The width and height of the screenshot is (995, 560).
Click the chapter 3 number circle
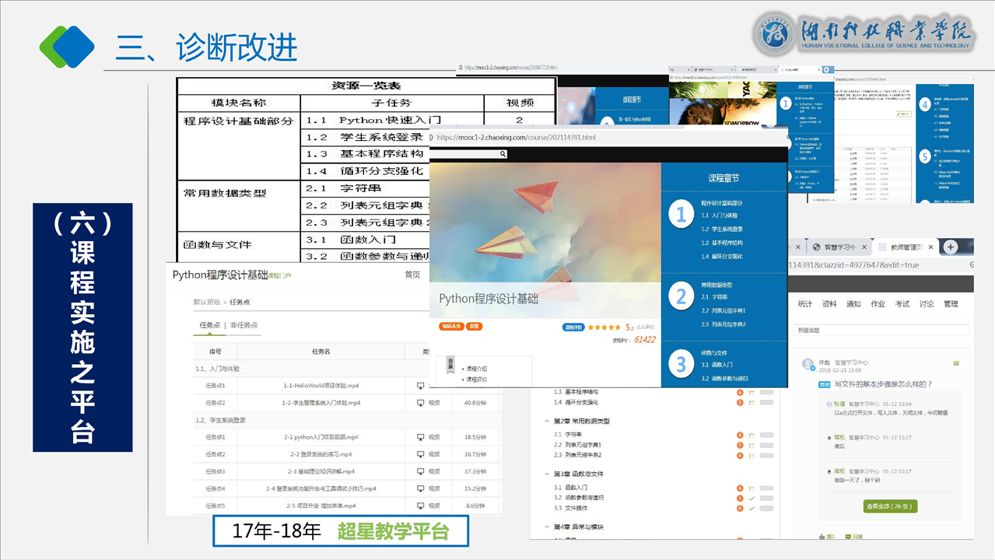[x=681, y=363]
